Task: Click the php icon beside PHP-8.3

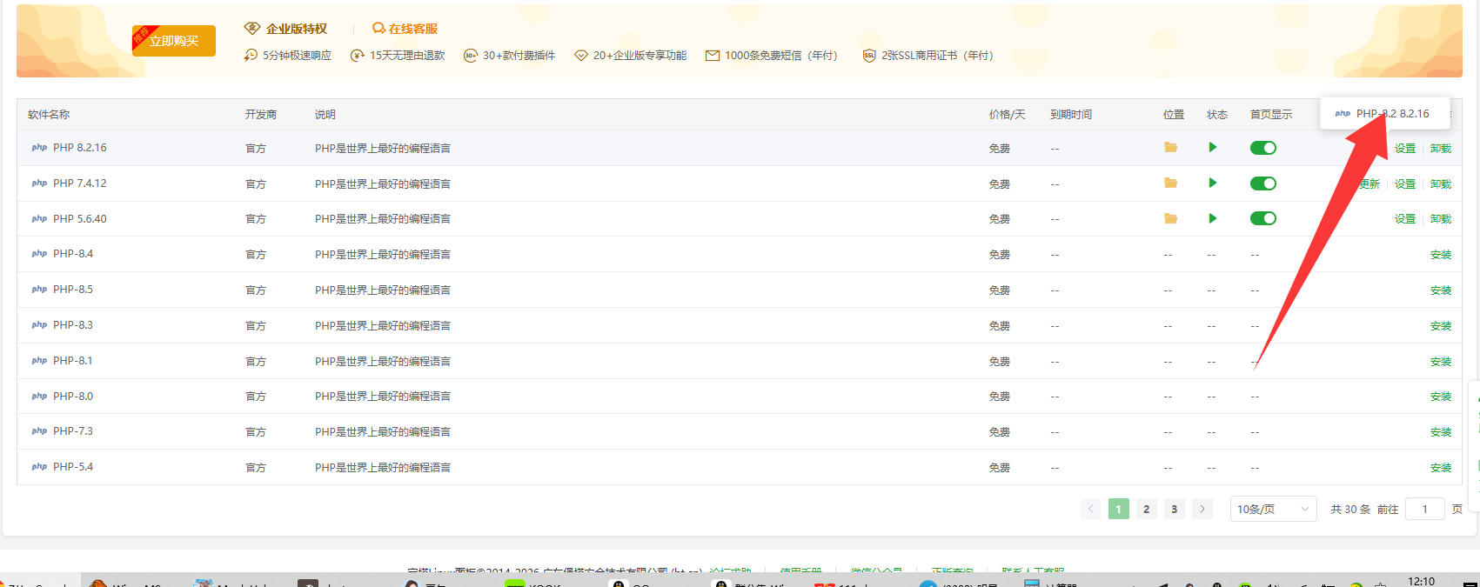Action: tap(39, 325)
